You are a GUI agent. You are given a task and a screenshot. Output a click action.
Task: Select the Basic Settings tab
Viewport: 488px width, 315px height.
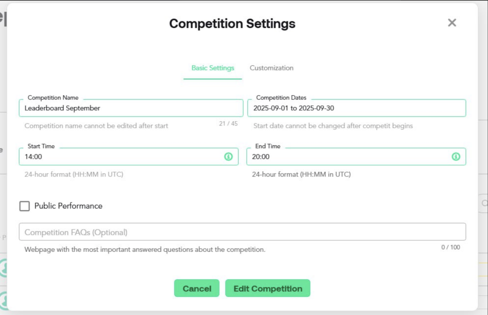coord(213,68)
